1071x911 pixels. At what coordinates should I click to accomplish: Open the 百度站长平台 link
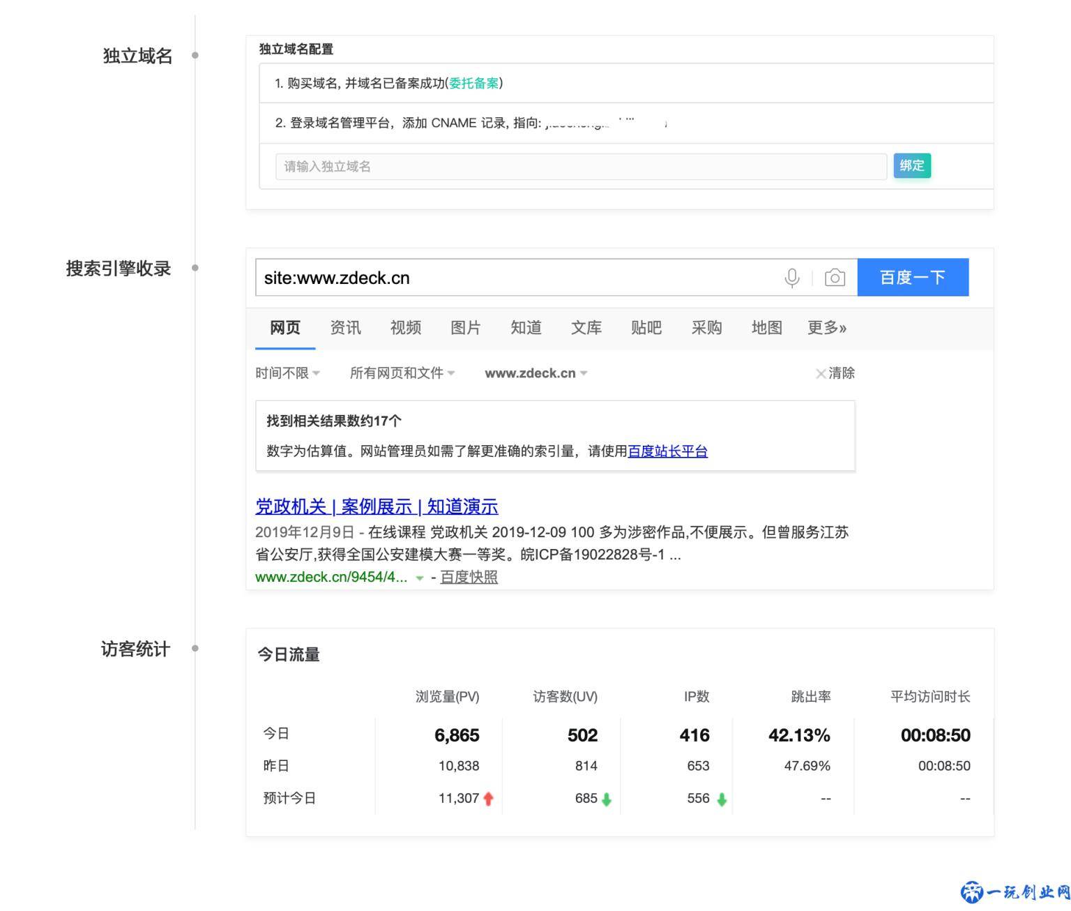click(667, 451)
